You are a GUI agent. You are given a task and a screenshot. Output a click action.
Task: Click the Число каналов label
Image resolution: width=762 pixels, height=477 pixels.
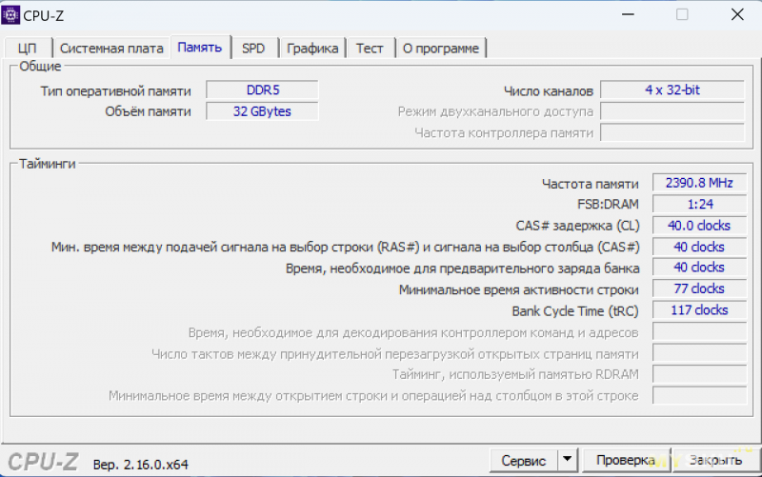tap(549, 90)
